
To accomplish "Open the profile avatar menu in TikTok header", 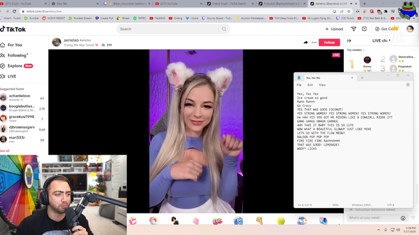I will point(410,29).
